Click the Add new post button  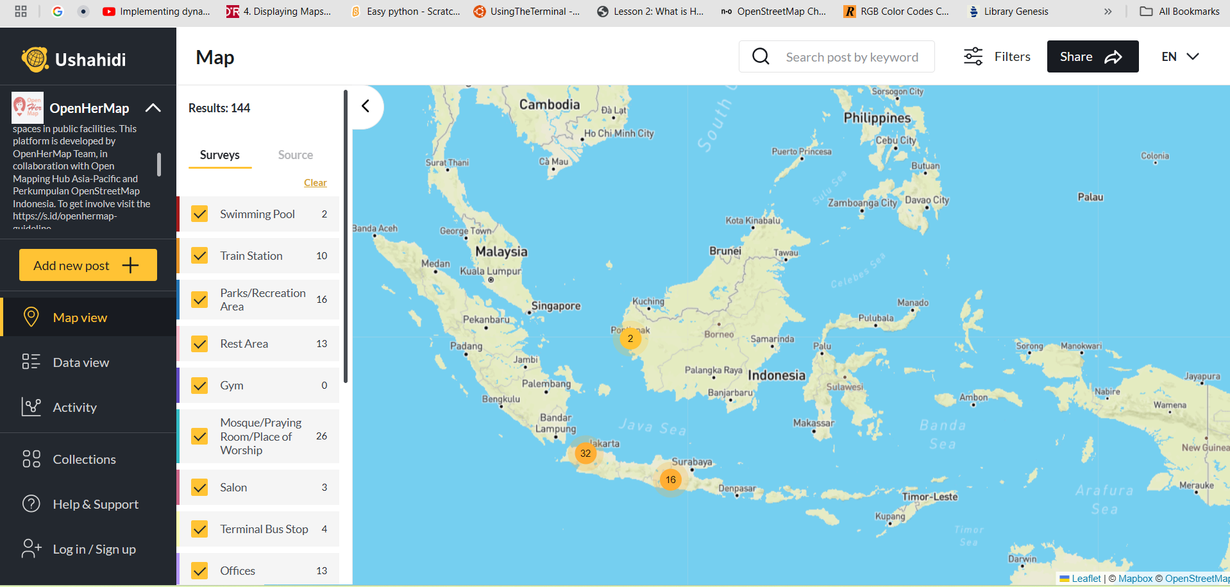coord(88,265)
